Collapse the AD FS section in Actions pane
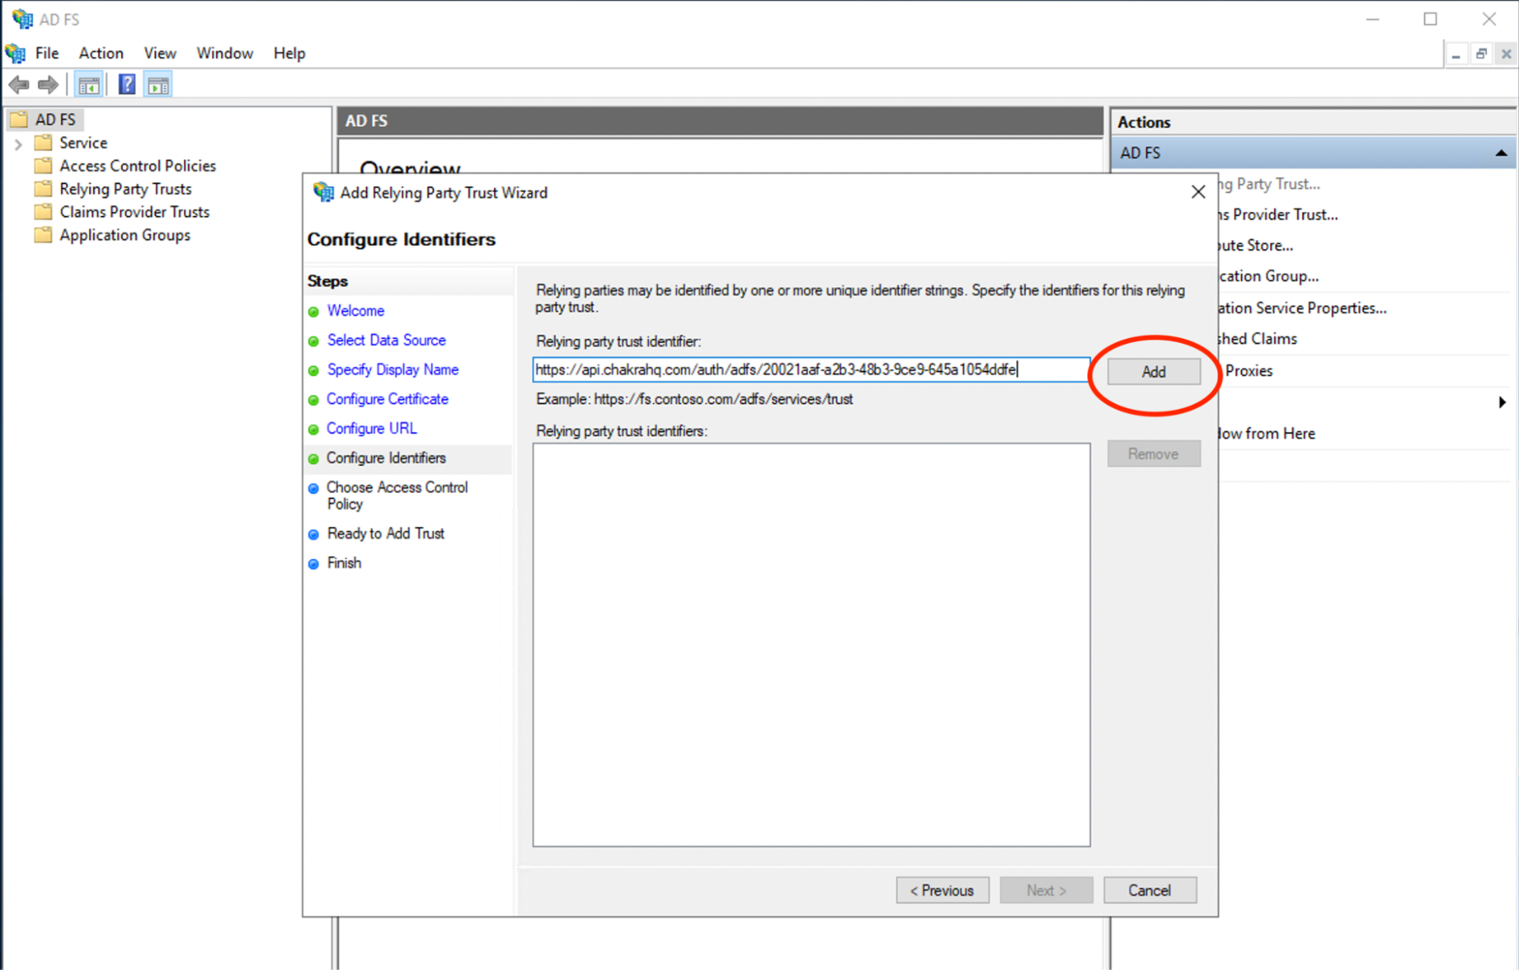Image resolution: width=1519 pixels, height=970 pixels. pyautogui.click(x=1501, y=153)
